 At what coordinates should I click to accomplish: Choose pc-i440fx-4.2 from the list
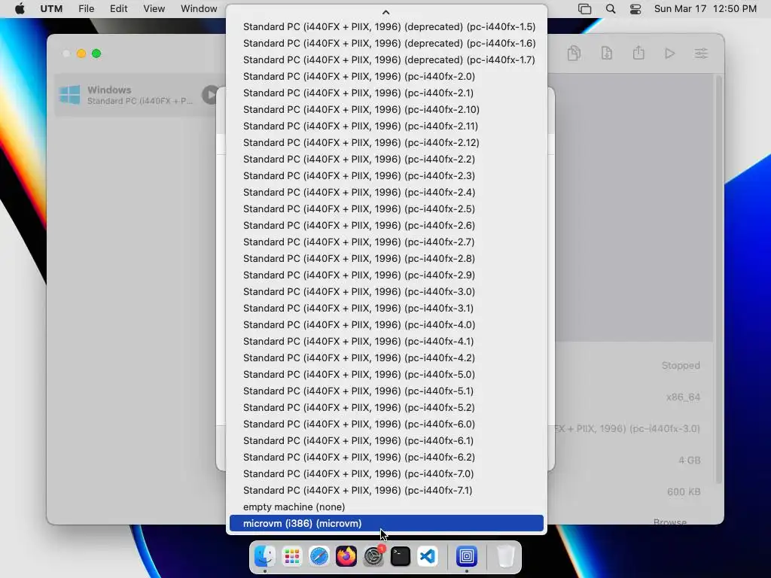[386, 357]
